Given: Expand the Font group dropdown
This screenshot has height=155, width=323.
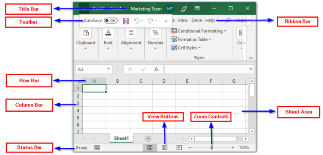Looking at the screenshot, I should point(108,49).
